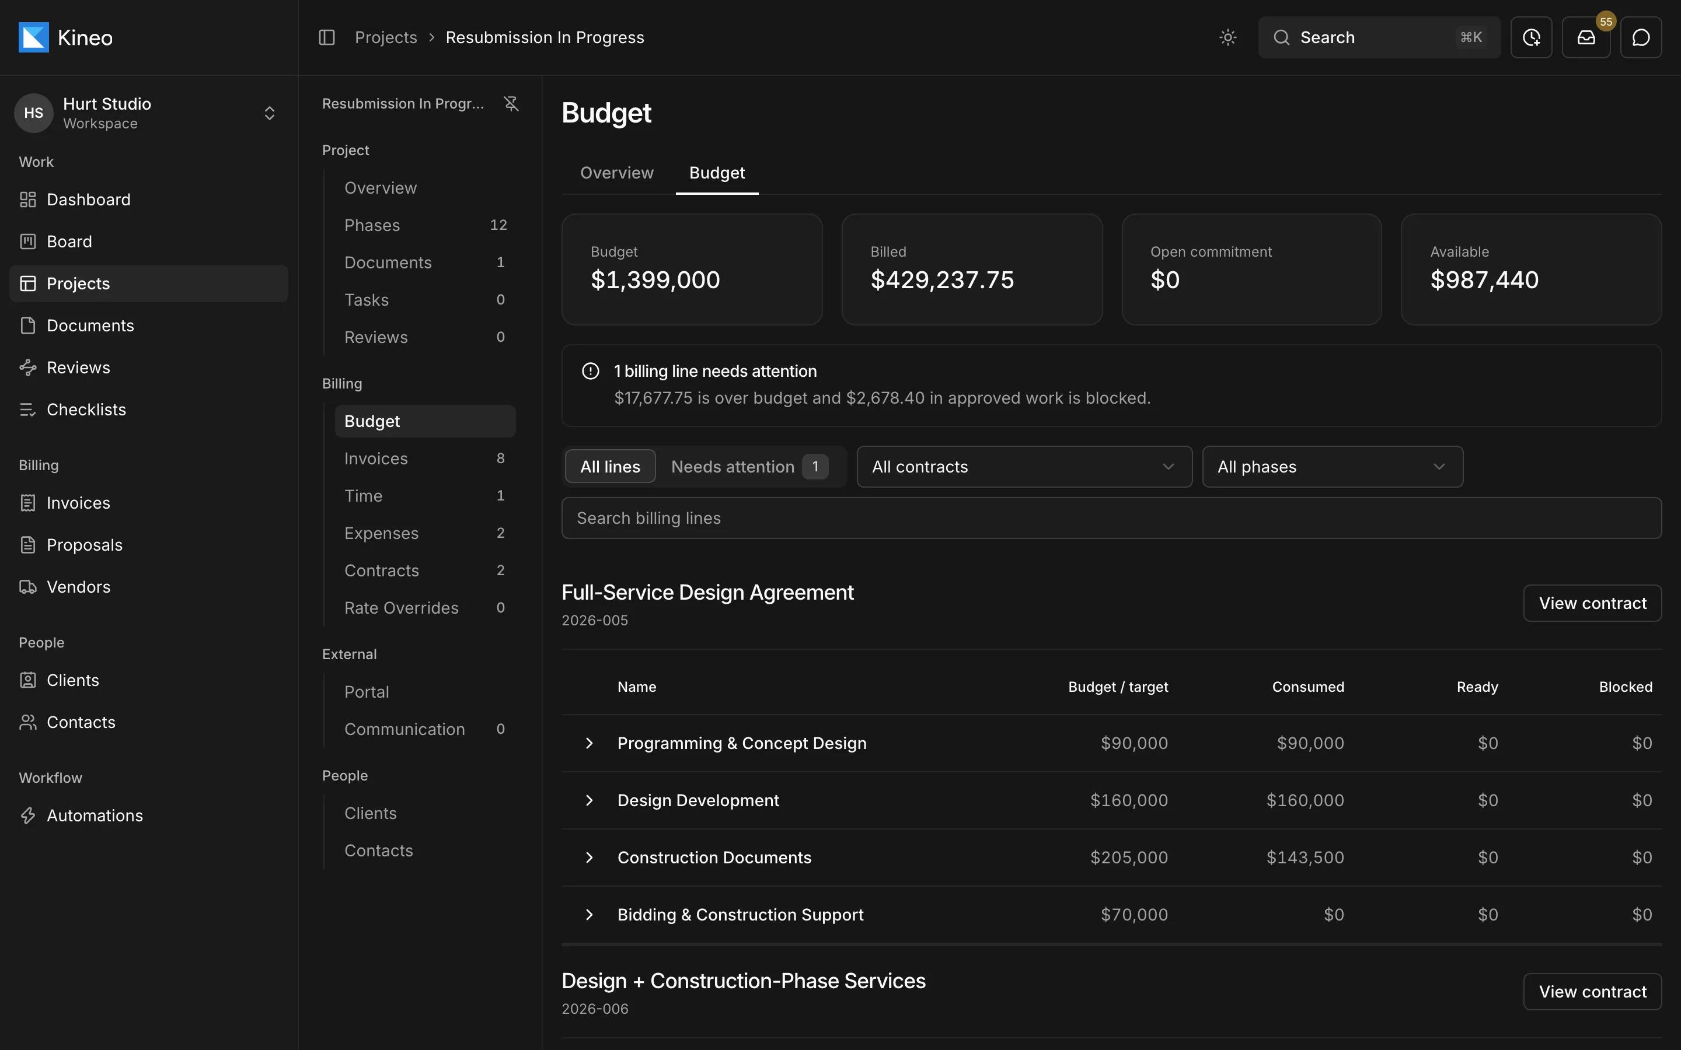Open Time in the project menu
This screenshot has height=1050, width=1681.
click(x=425, y=496)
